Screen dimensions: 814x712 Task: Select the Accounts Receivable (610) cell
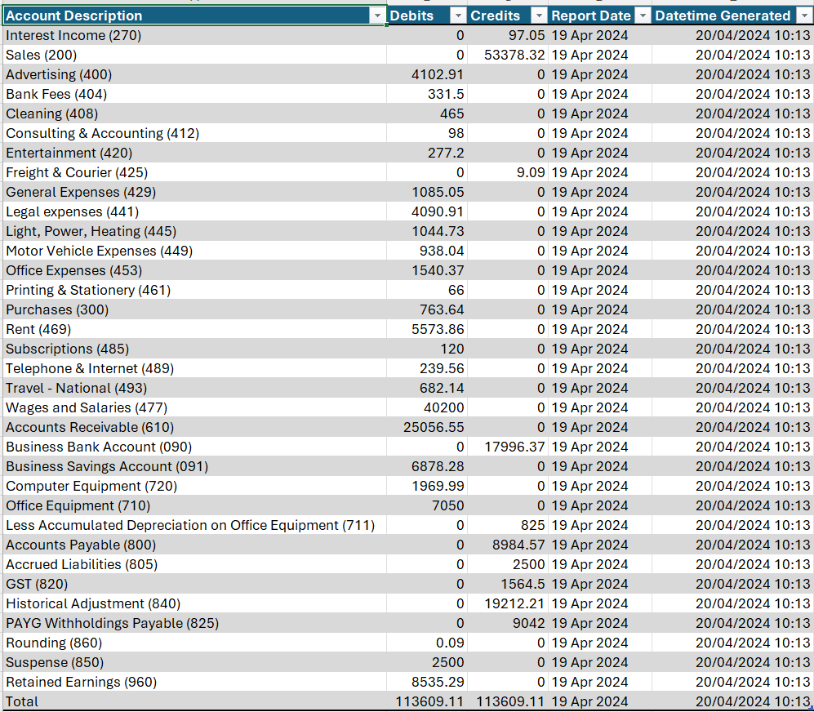(90, 427)
